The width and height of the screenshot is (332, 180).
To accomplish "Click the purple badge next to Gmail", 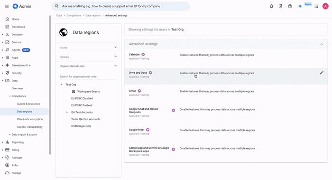I will pyautogui.click(x=139, y=91).
